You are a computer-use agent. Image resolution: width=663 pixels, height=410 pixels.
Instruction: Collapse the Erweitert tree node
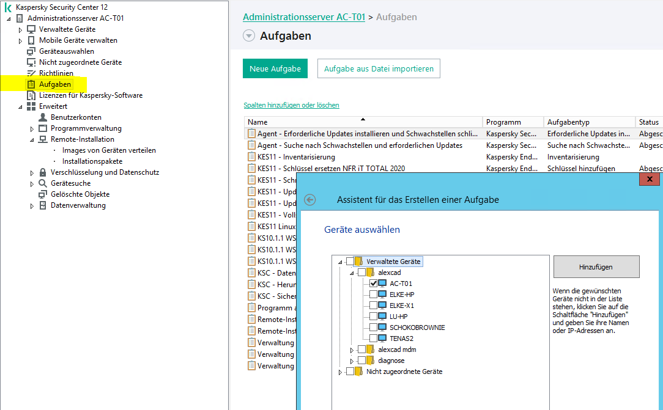[x=20, y=106]
